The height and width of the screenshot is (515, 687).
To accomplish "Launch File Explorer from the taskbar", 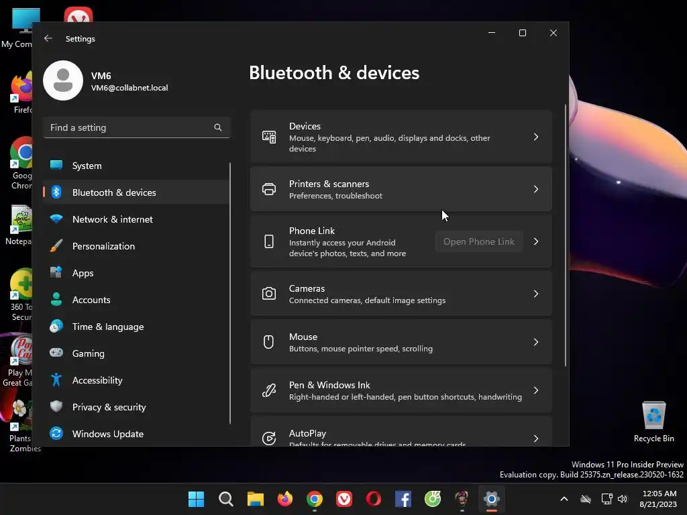I will 256,499.
